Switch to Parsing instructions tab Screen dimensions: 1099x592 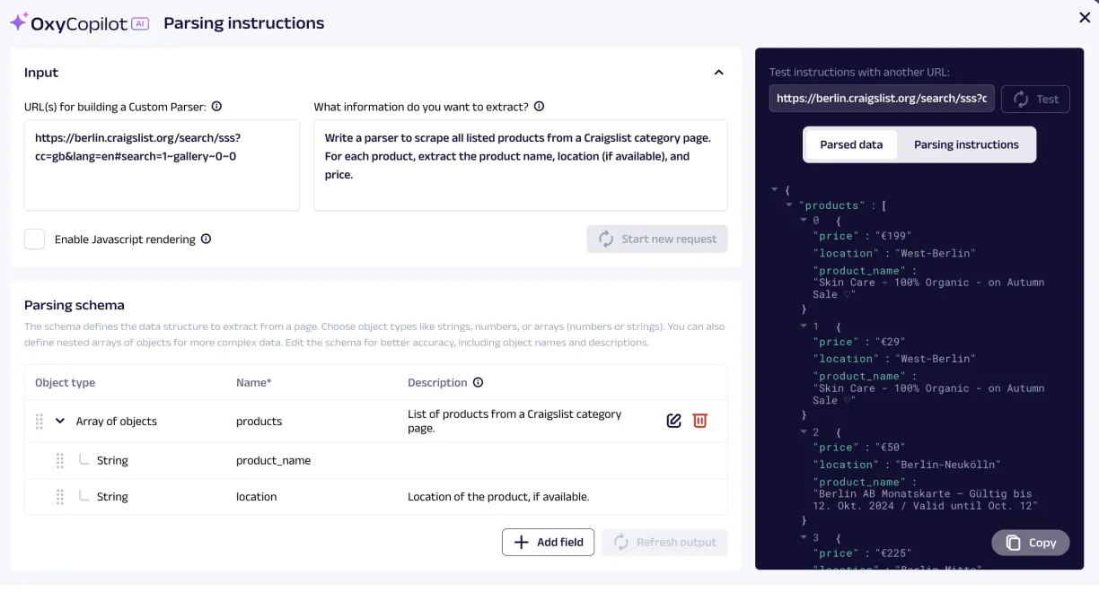(966, 144)
